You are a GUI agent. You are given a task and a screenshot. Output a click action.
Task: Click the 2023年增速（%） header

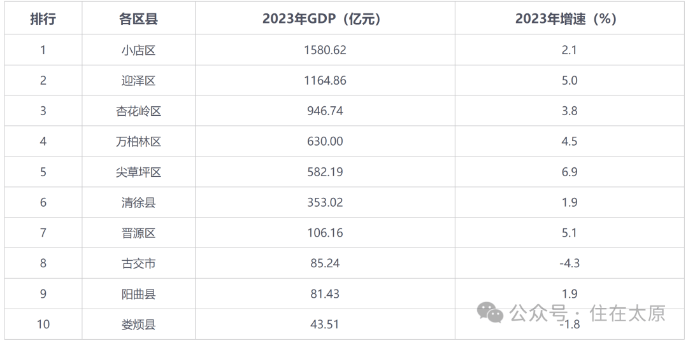click(x=570, y=19)
